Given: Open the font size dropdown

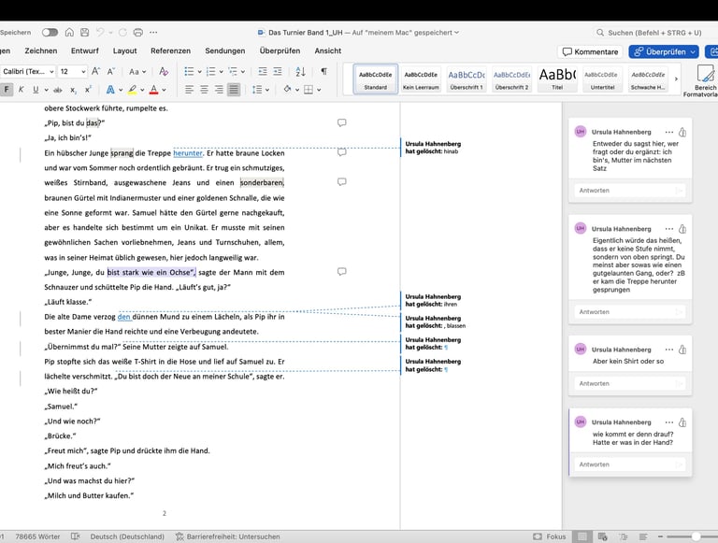Looking at the screenshot, I should (x=82, y=71).
